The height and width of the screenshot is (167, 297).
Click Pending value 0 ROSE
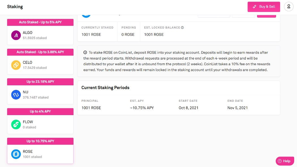128,35
